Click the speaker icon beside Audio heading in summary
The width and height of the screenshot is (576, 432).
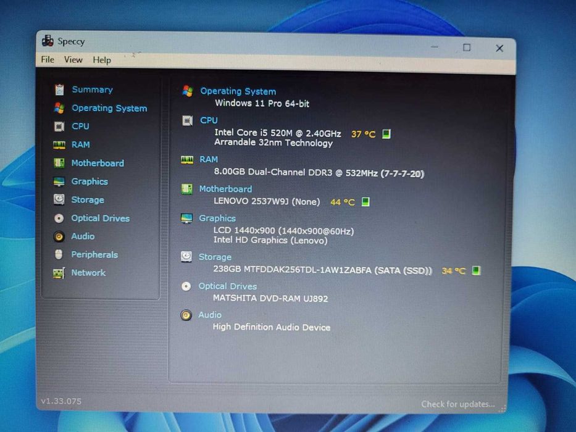pos(186,315)
